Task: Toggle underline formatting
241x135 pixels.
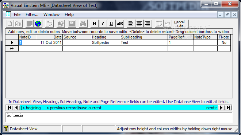Action: (x=111, y=24)
